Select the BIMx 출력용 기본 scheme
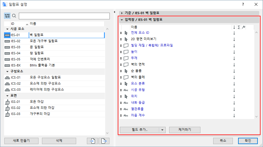 [x=54, y=65]
